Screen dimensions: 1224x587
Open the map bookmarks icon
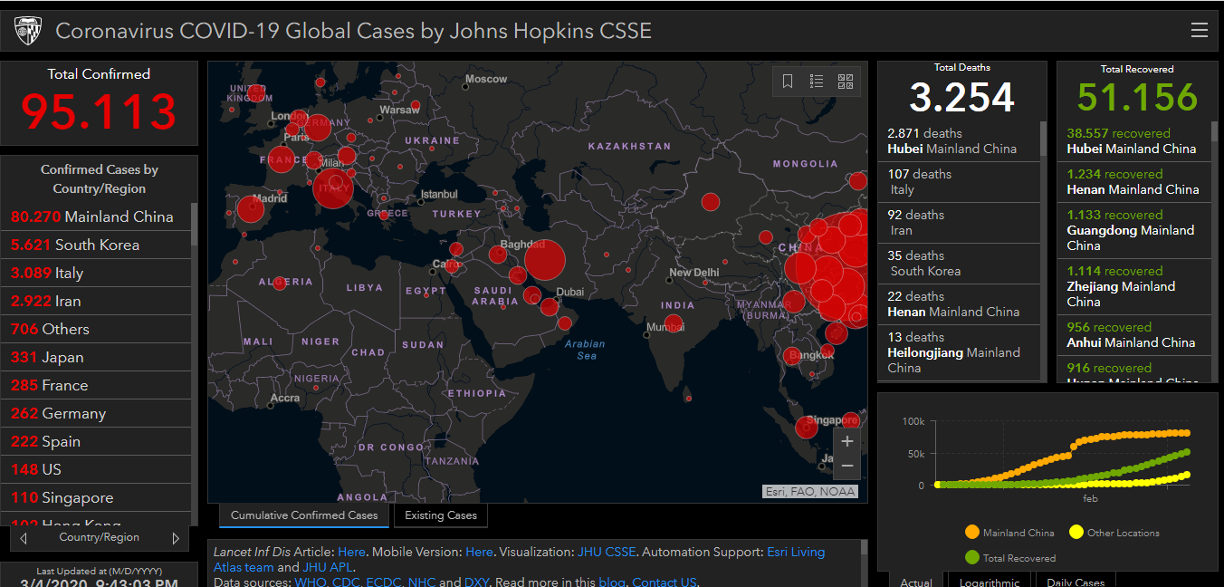(788, 82)
